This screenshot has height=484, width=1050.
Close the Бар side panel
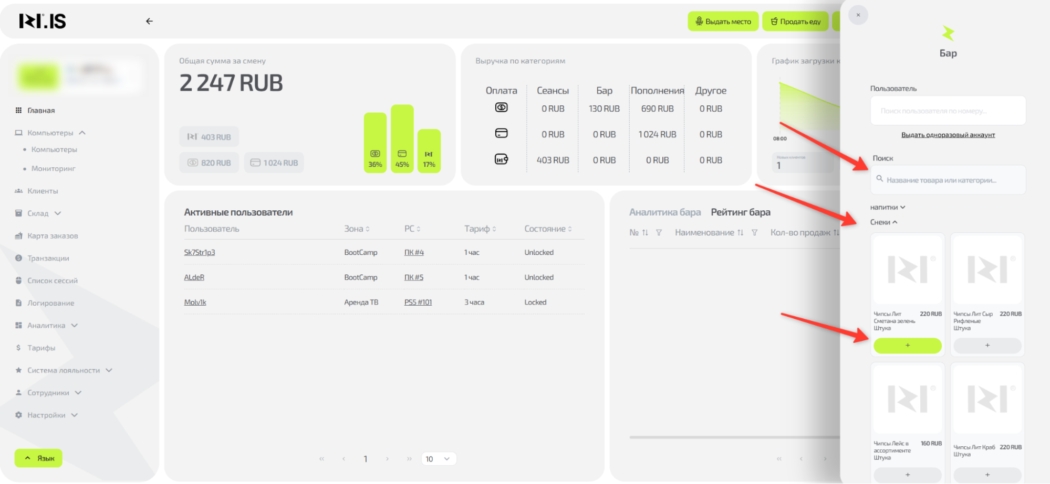point(858,15)
